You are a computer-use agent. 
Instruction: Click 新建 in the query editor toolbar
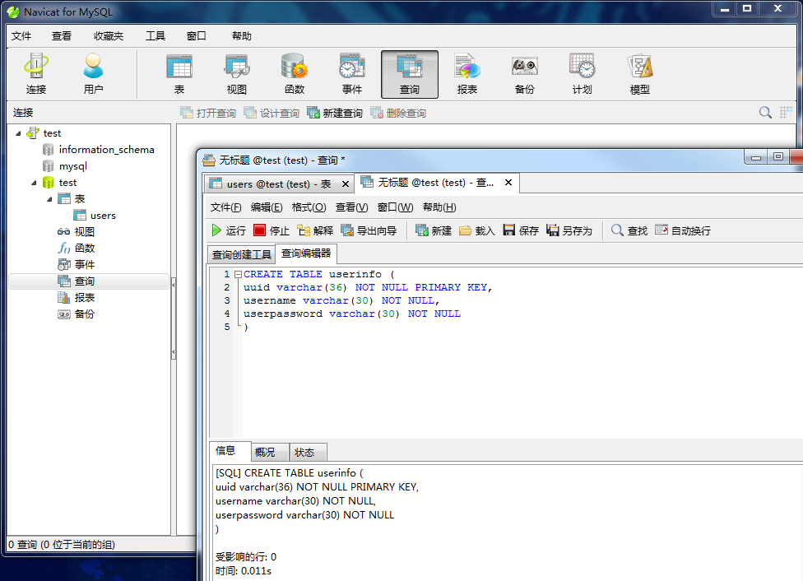434,230
